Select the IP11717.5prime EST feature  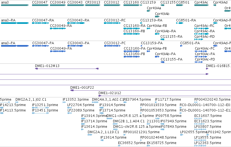[156, 102]
